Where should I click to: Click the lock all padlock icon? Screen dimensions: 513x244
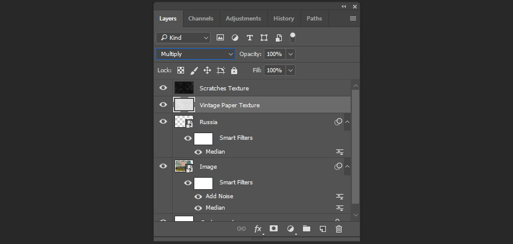[x=234, y=70]
